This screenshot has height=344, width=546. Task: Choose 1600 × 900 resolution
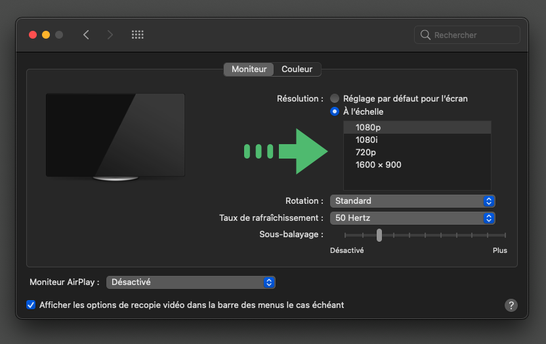point(417,165)
